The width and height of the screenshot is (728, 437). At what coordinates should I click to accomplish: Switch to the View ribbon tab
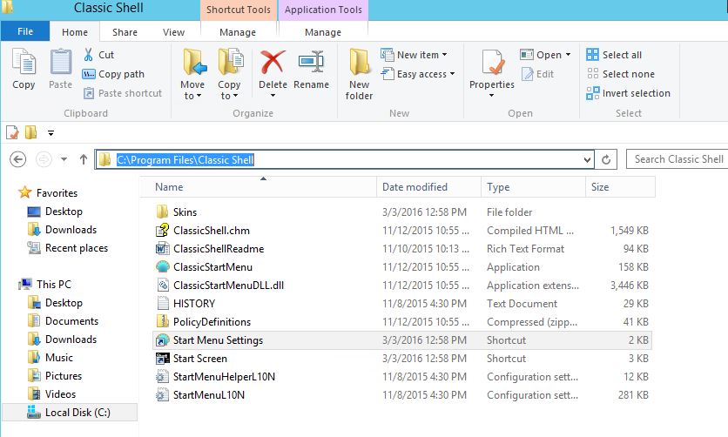pyautogui.click(x=173, y=32)
